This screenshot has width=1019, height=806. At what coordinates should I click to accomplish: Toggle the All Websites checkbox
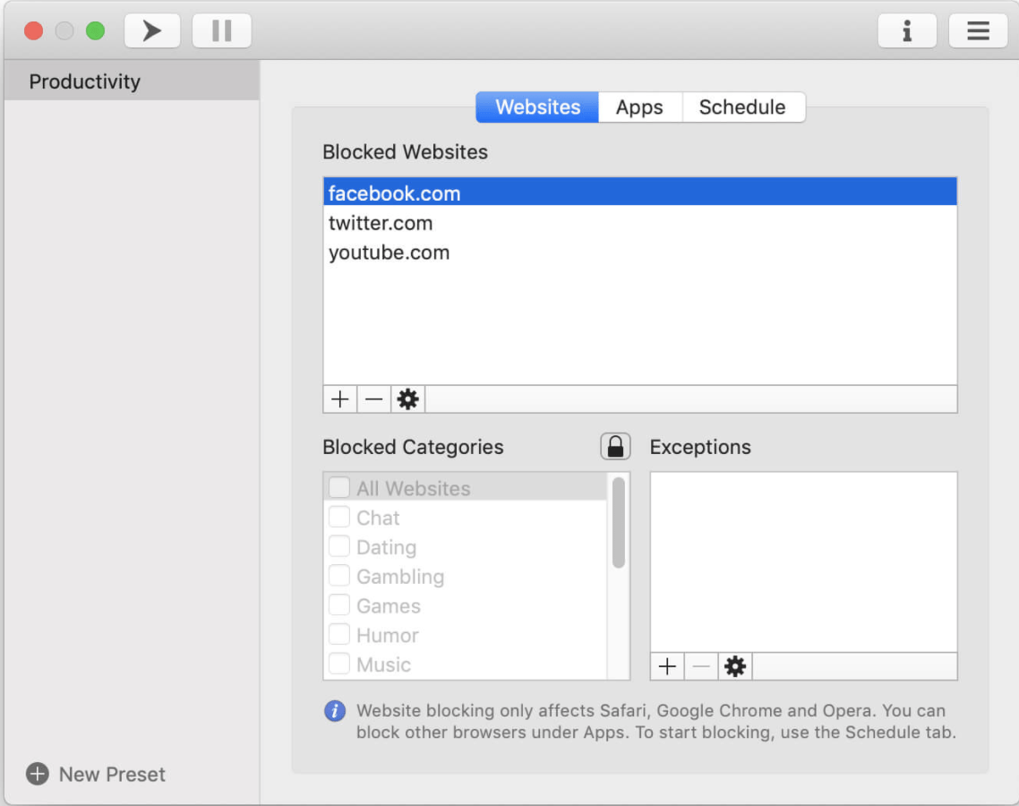[x=339, y=487]
